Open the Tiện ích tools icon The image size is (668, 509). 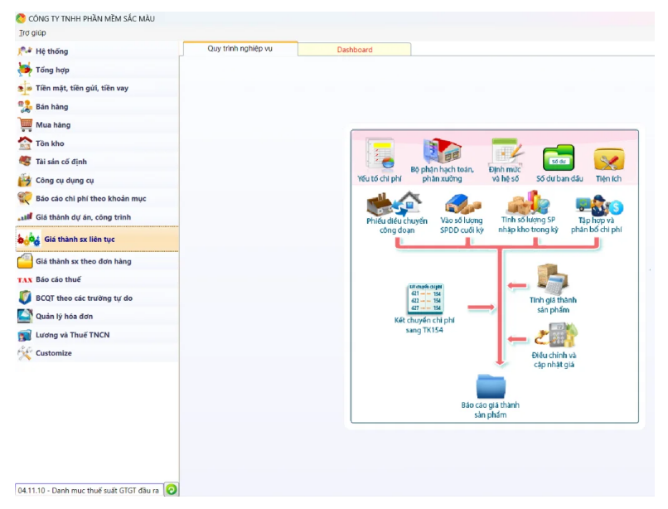[x=608, y=158]
